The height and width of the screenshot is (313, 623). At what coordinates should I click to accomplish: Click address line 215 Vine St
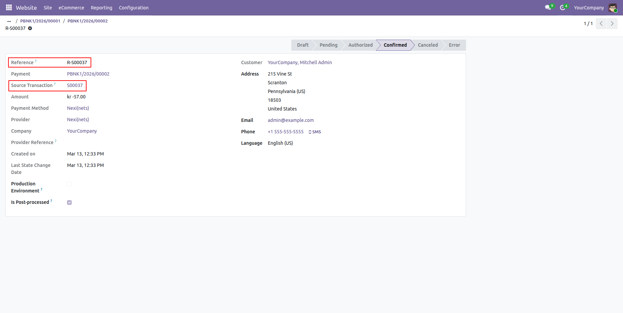click(280, 74)
